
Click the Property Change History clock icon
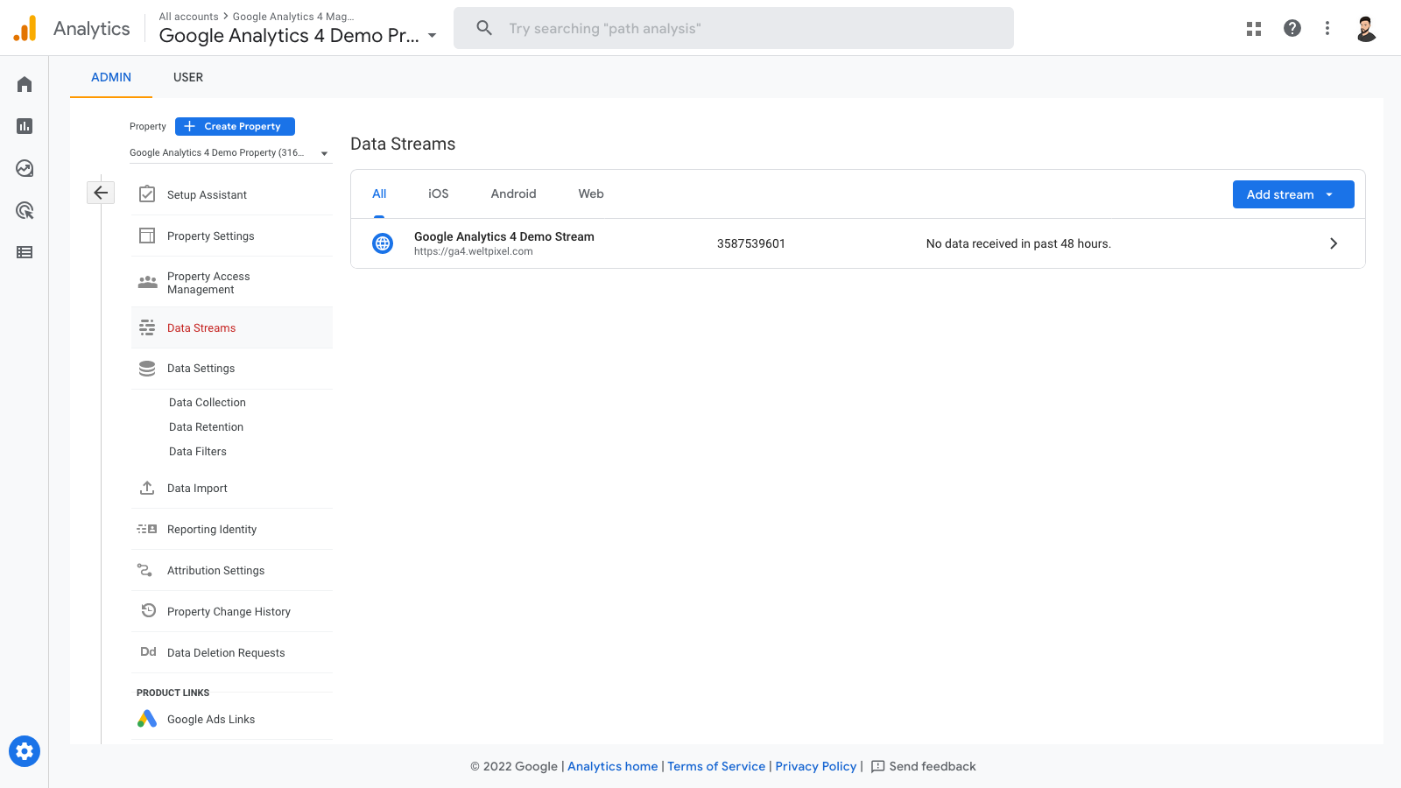pos(148,610)
